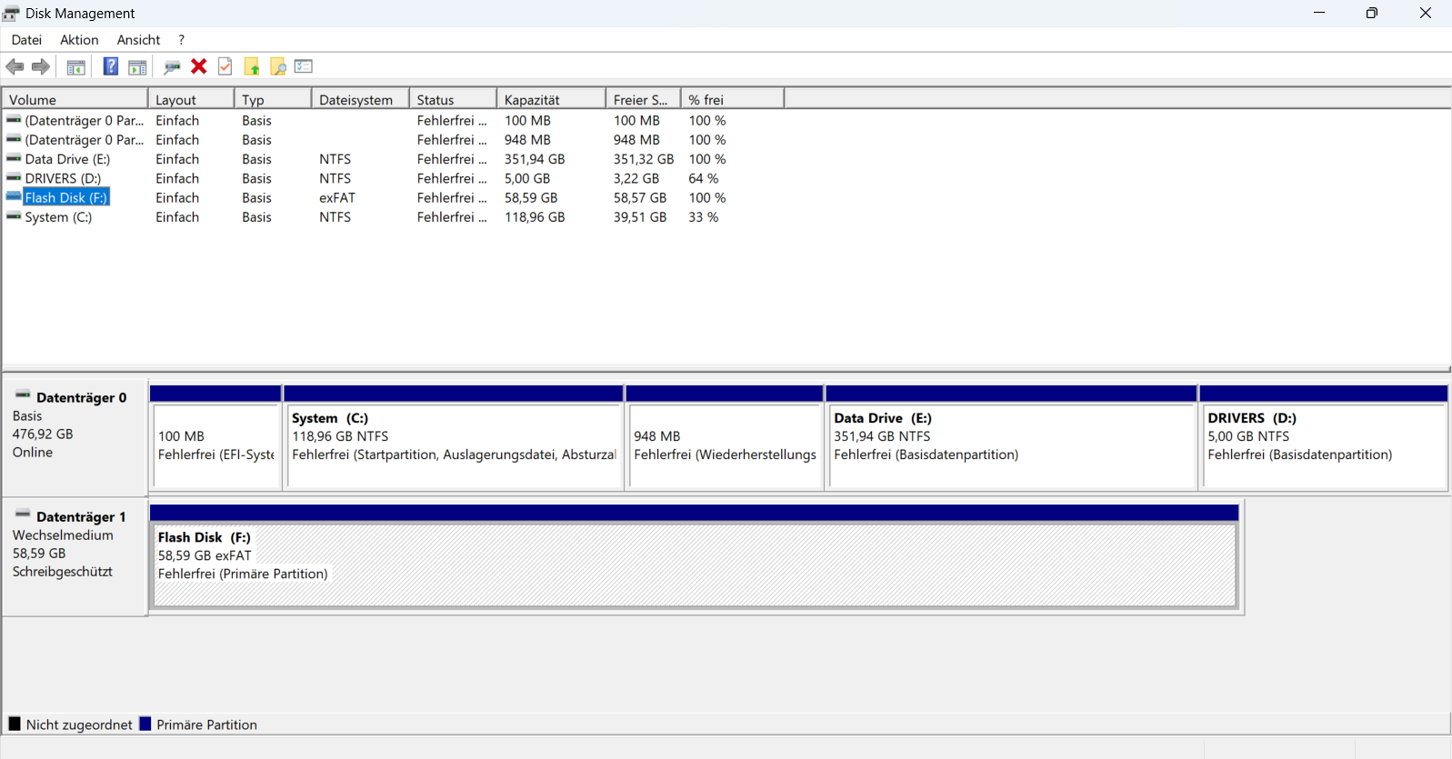This screenshot has height=759, width=1452.
Task: Click the red X delete icon
Action: (199, 66)
